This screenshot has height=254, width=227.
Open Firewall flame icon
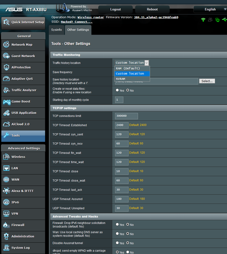(6, 225)
